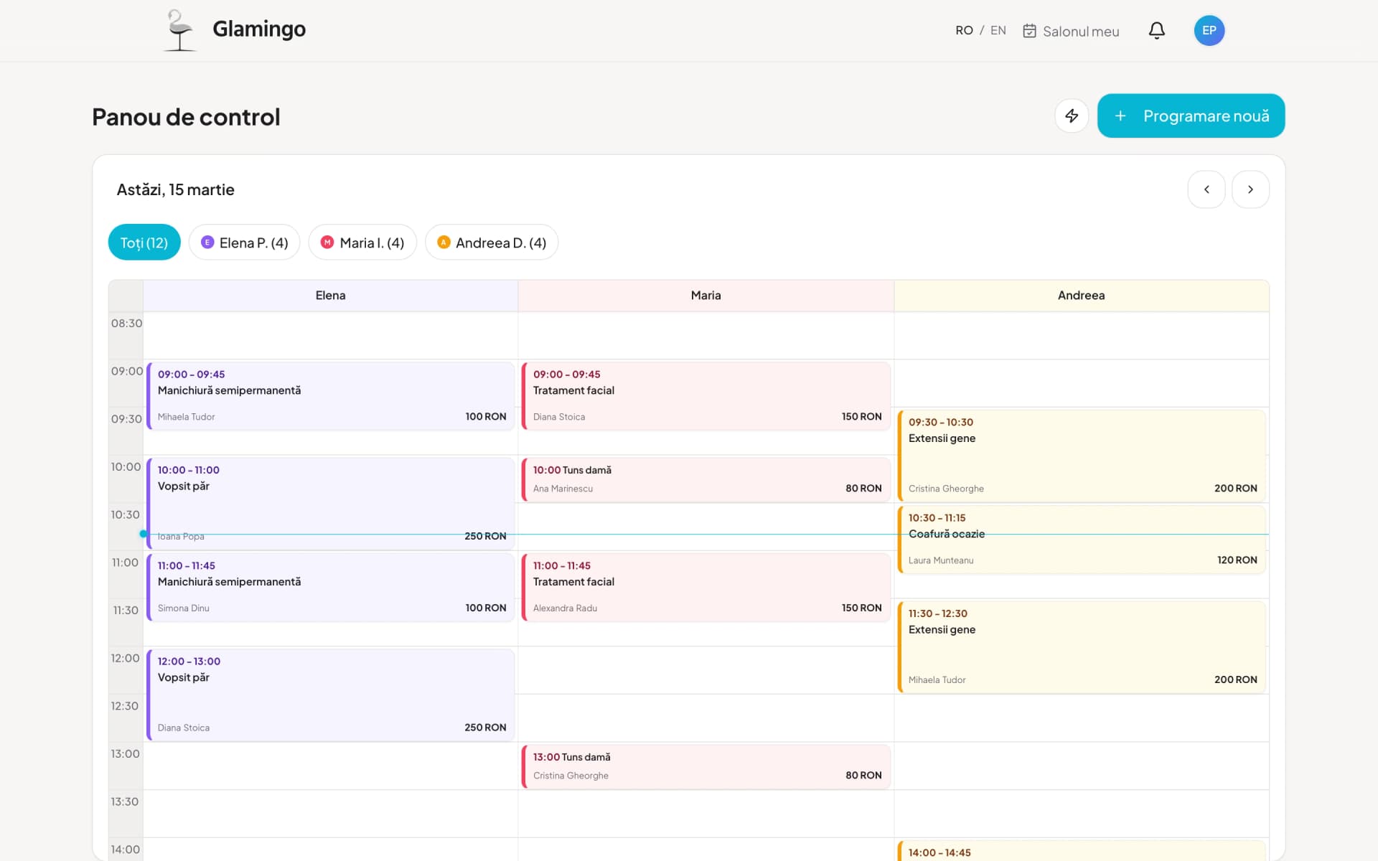Select the Toți (12) filter

tap(144, 243)
